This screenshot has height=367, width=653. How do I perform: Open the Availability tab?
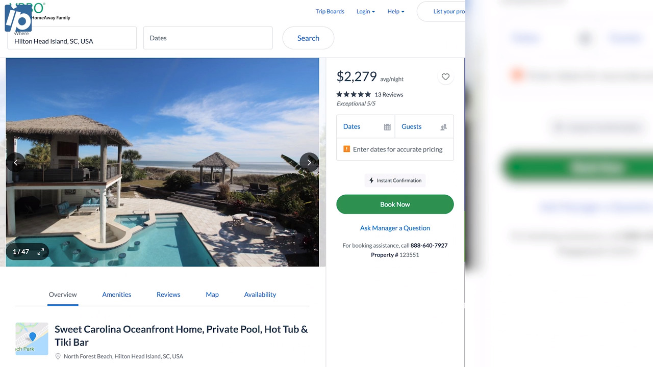pyautogui.click(x=260, y=294)
